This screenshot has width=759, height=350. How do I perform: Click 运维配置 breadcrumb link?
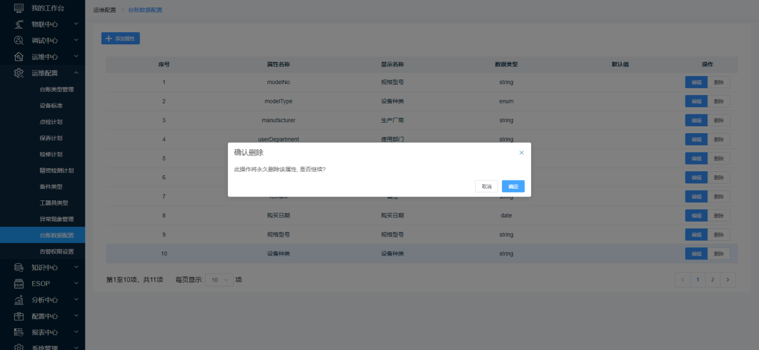pos(105,10)
